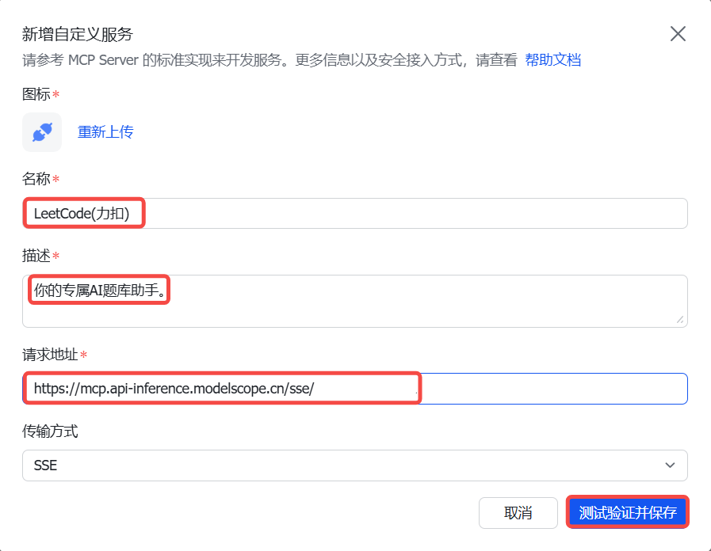Click the 描述 textarea resize handle
711x551 pixels.
[680, 320]
